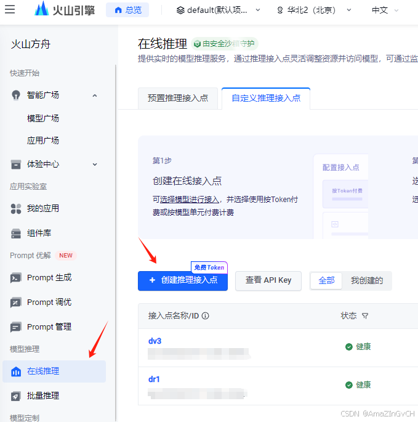The width and height of the screenshot is (418, 422).
Task: Collapse the 智能广场 section chevron
Action: (95, 95)
